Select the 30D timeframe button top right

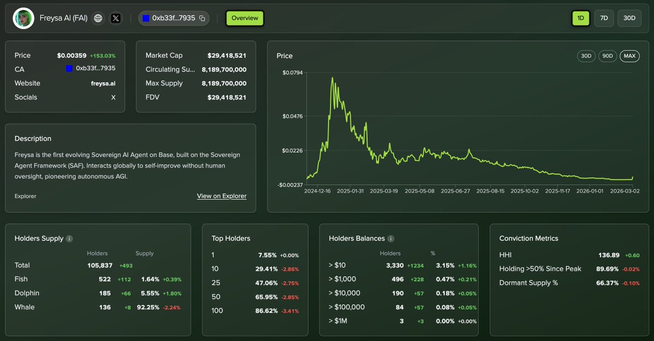[629, 18]
